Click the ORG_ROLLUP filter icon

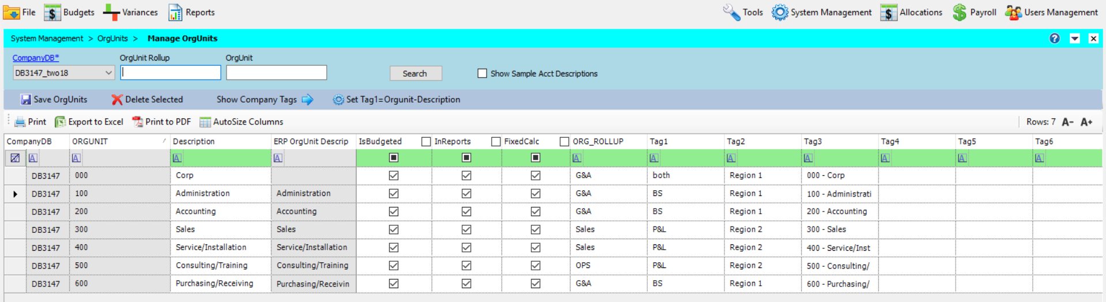point(577,158)
